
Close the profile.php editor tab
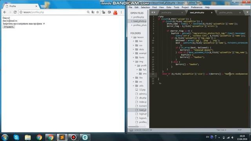182,13
